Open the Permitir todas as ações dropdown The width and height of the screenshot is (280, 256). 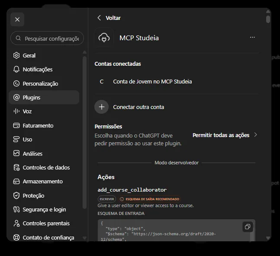tap(225, 135)
